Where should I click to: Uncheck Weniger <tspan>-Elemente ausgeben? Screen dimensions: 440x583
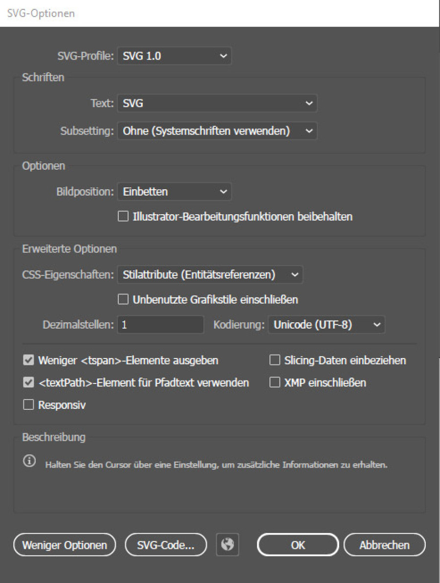coord(28,360)
